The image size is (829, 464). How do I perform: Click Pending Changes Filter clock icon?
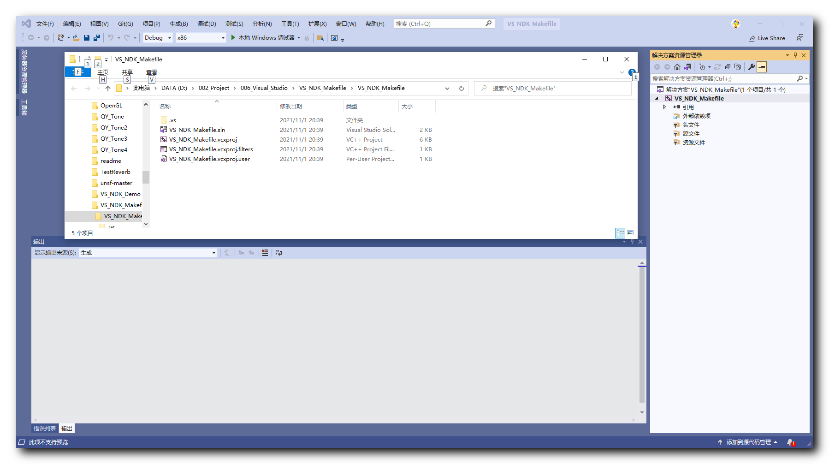click(x=702, y=67)
